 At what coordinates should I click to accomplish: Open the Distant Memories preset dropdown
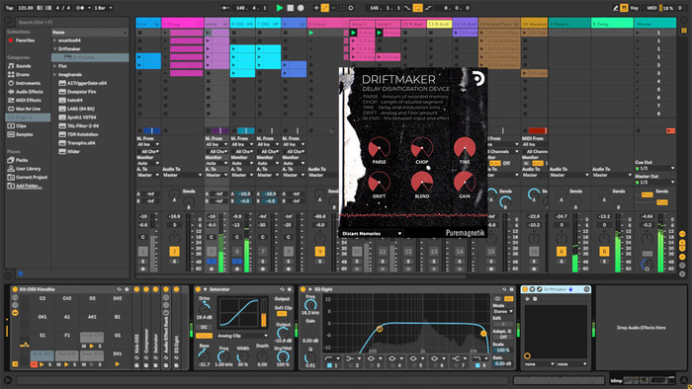coord(372,233)
